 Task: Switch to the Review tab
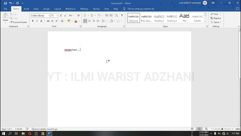pos(96,9)
